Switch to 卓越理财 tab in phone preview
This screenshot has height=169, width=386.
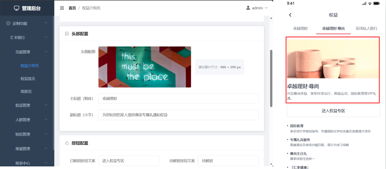300,28
